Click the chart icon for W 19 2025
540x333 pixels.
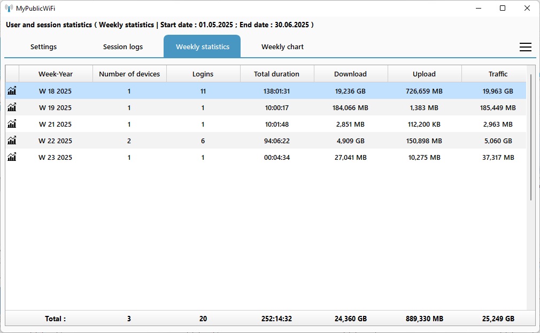point(12,107)
